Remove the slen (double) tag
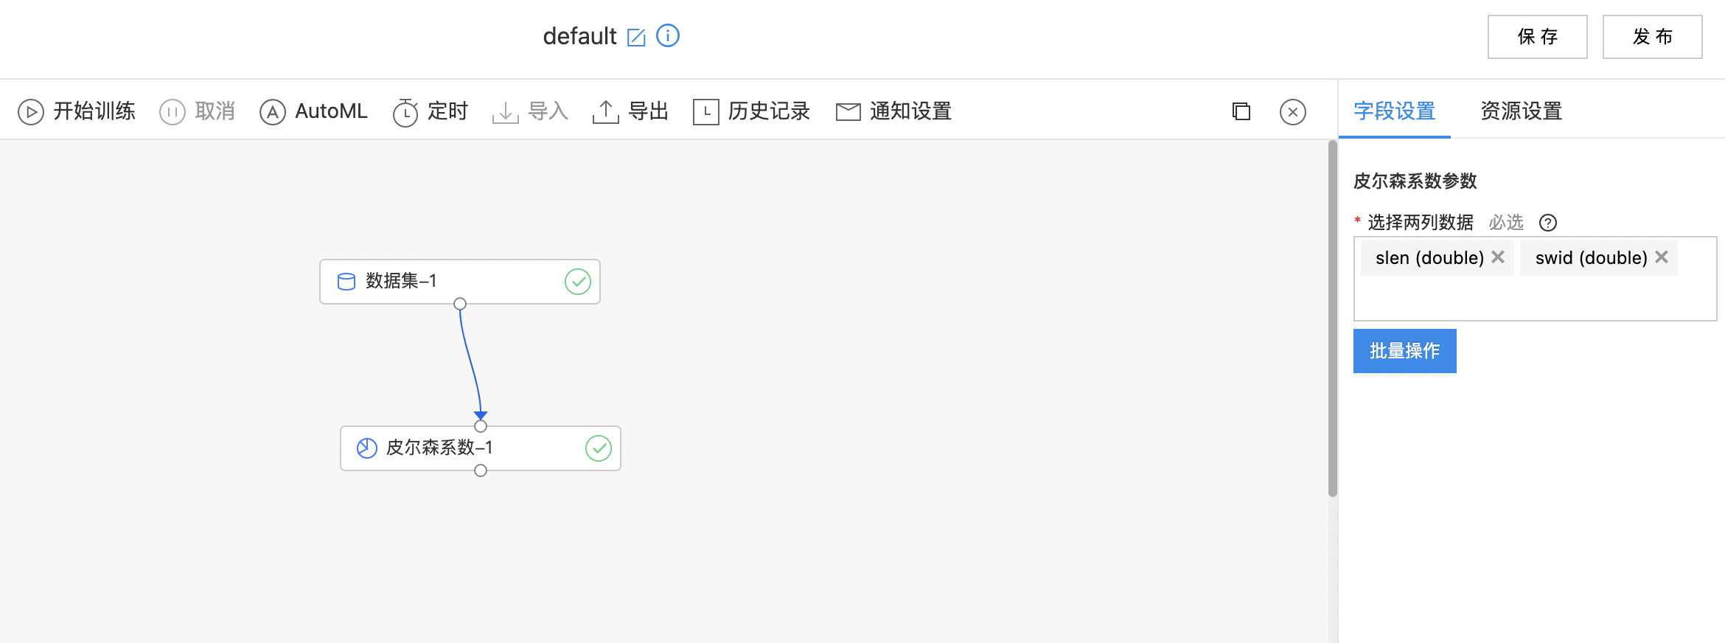 tap(1498, 257)
